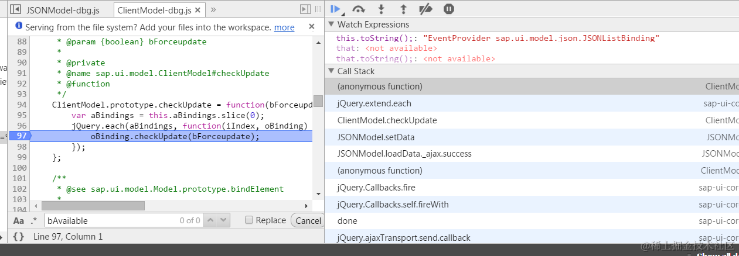Pretty print source with braces icon
Screen dimensions: 739x256
[19, 237]
